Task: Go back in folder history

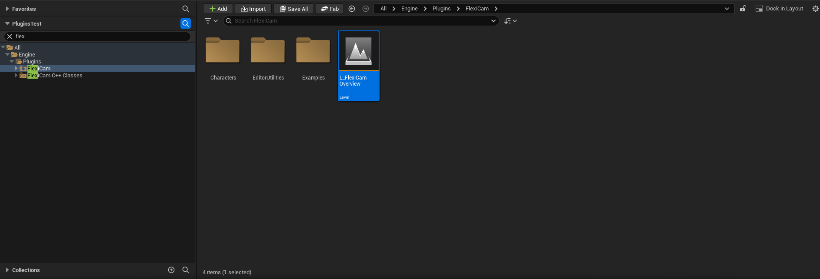Action: coord(352,9)
